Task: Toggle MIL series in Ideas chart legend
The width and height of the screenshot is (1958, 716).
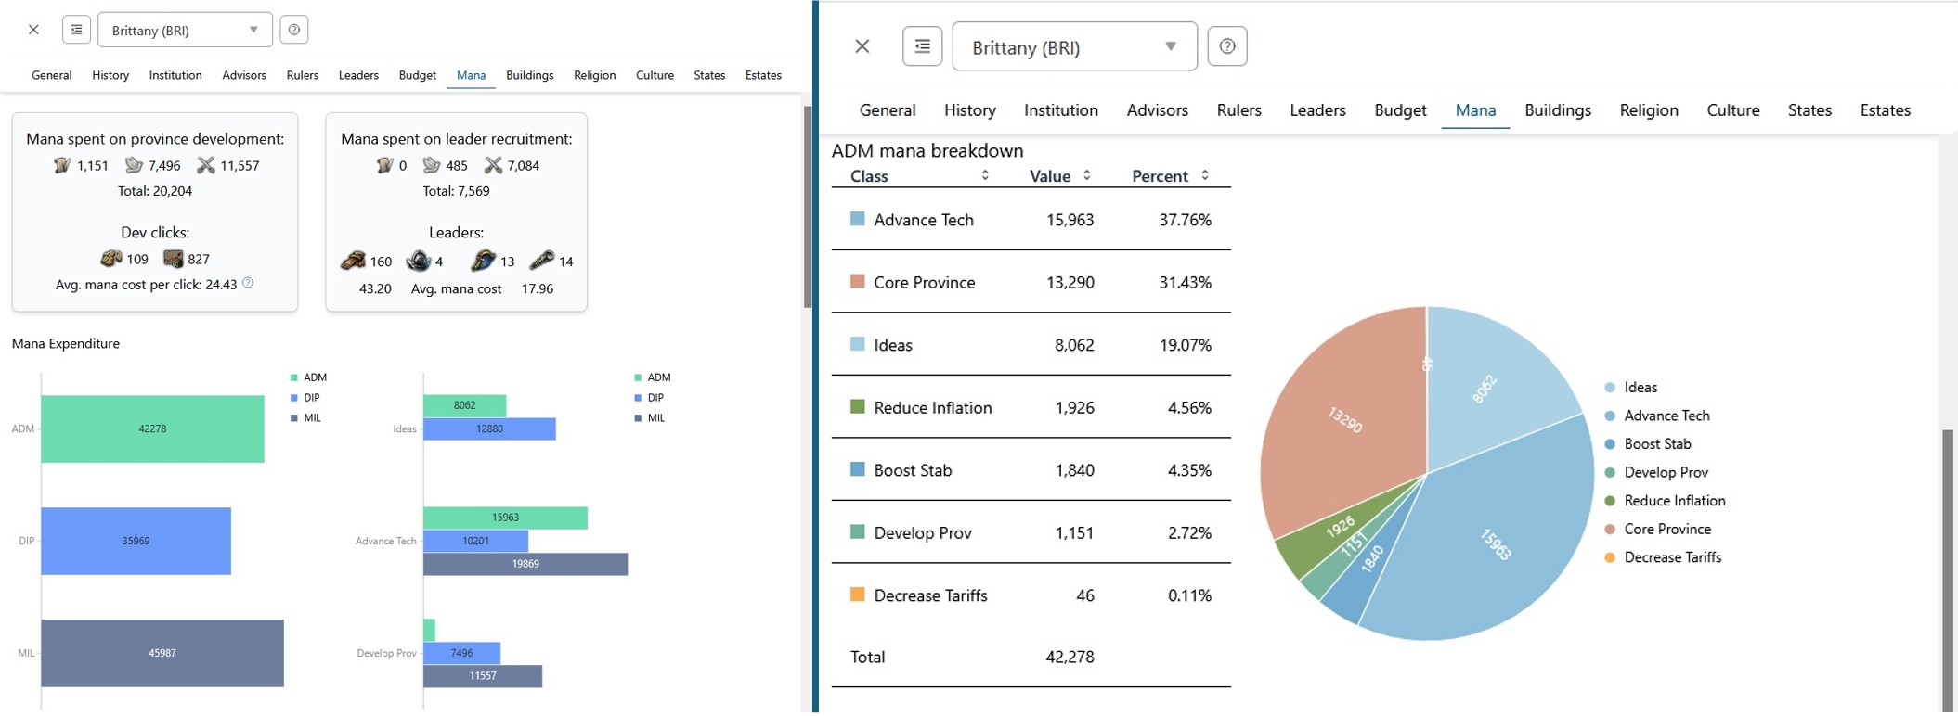Action: click(x=652, y=418)
